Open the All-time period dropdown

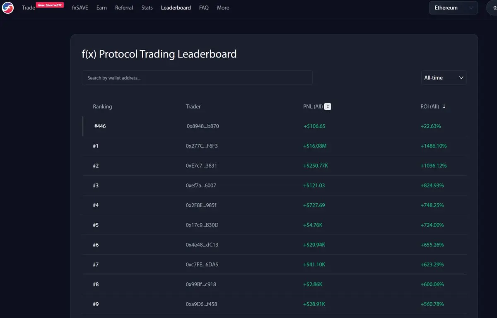tap(444, 78)
